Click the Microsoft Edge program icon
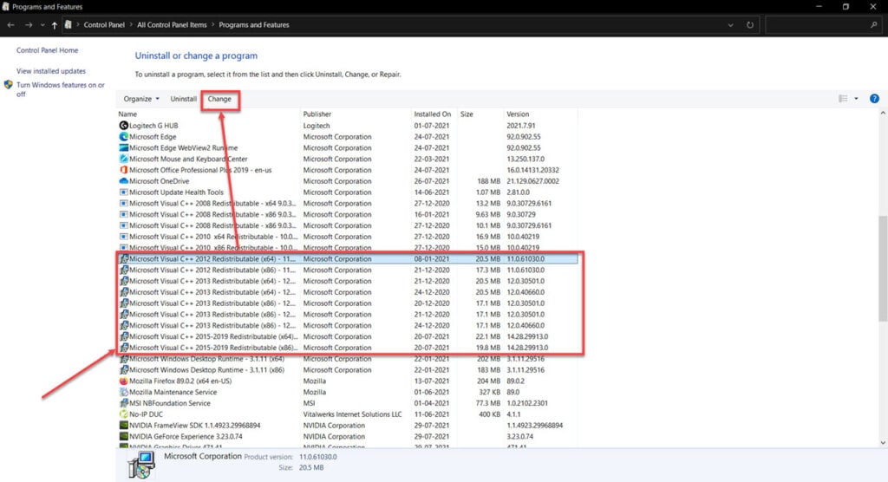This screenshot has height=482, width=888. (123, 136)
